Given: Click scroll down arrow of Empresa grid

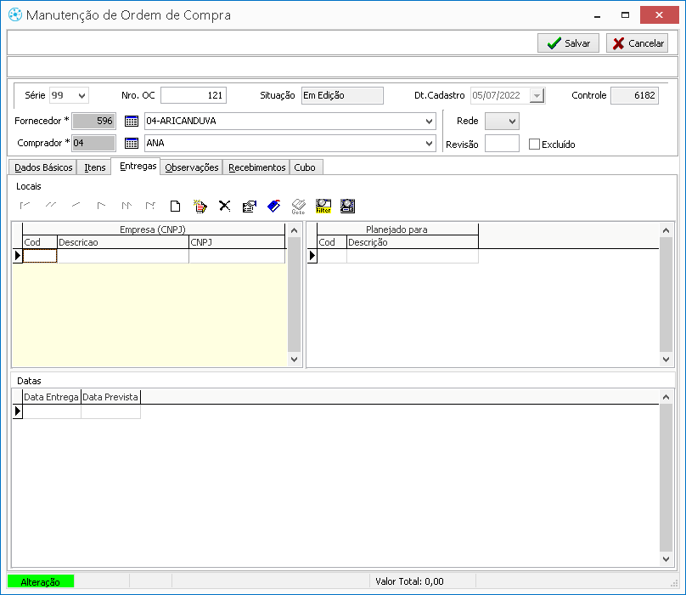Looking at the screenshot, I should pos(294,360).
